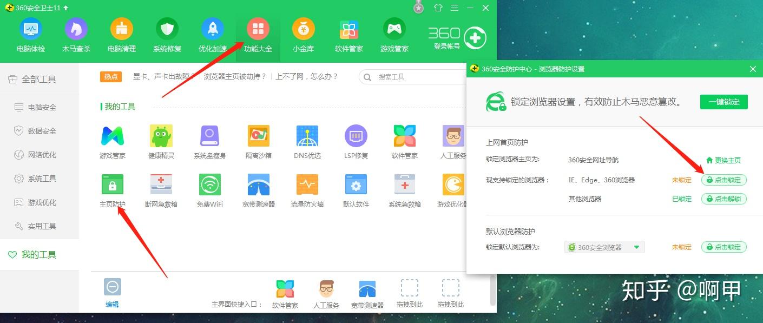The height and width of the screenshot is (323, 763).
Task: Click 软件管家 shortcut in 主界面快捷入口
Action: pos(285,294)
